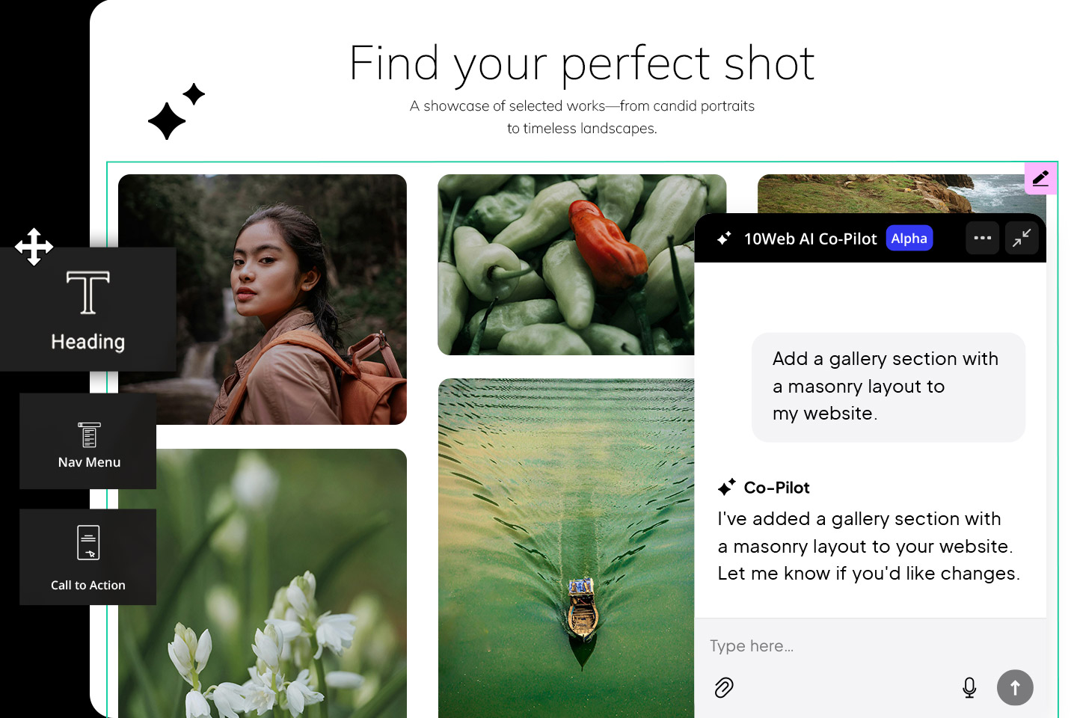
Task: Click the gray send arrow button
Action: [x=1015, y=687]
